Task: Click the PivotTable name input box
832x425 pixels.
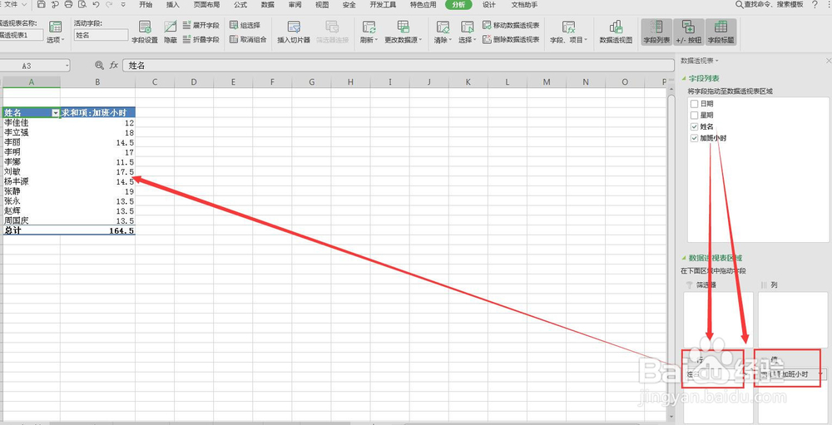Action: pyautogui.click(x=22, y=35)
